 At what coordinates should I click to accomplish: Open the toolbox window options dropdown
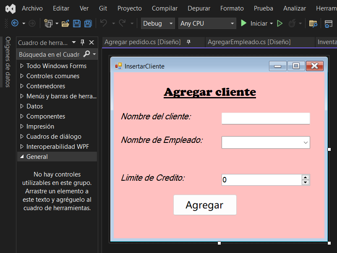point(74,42)
